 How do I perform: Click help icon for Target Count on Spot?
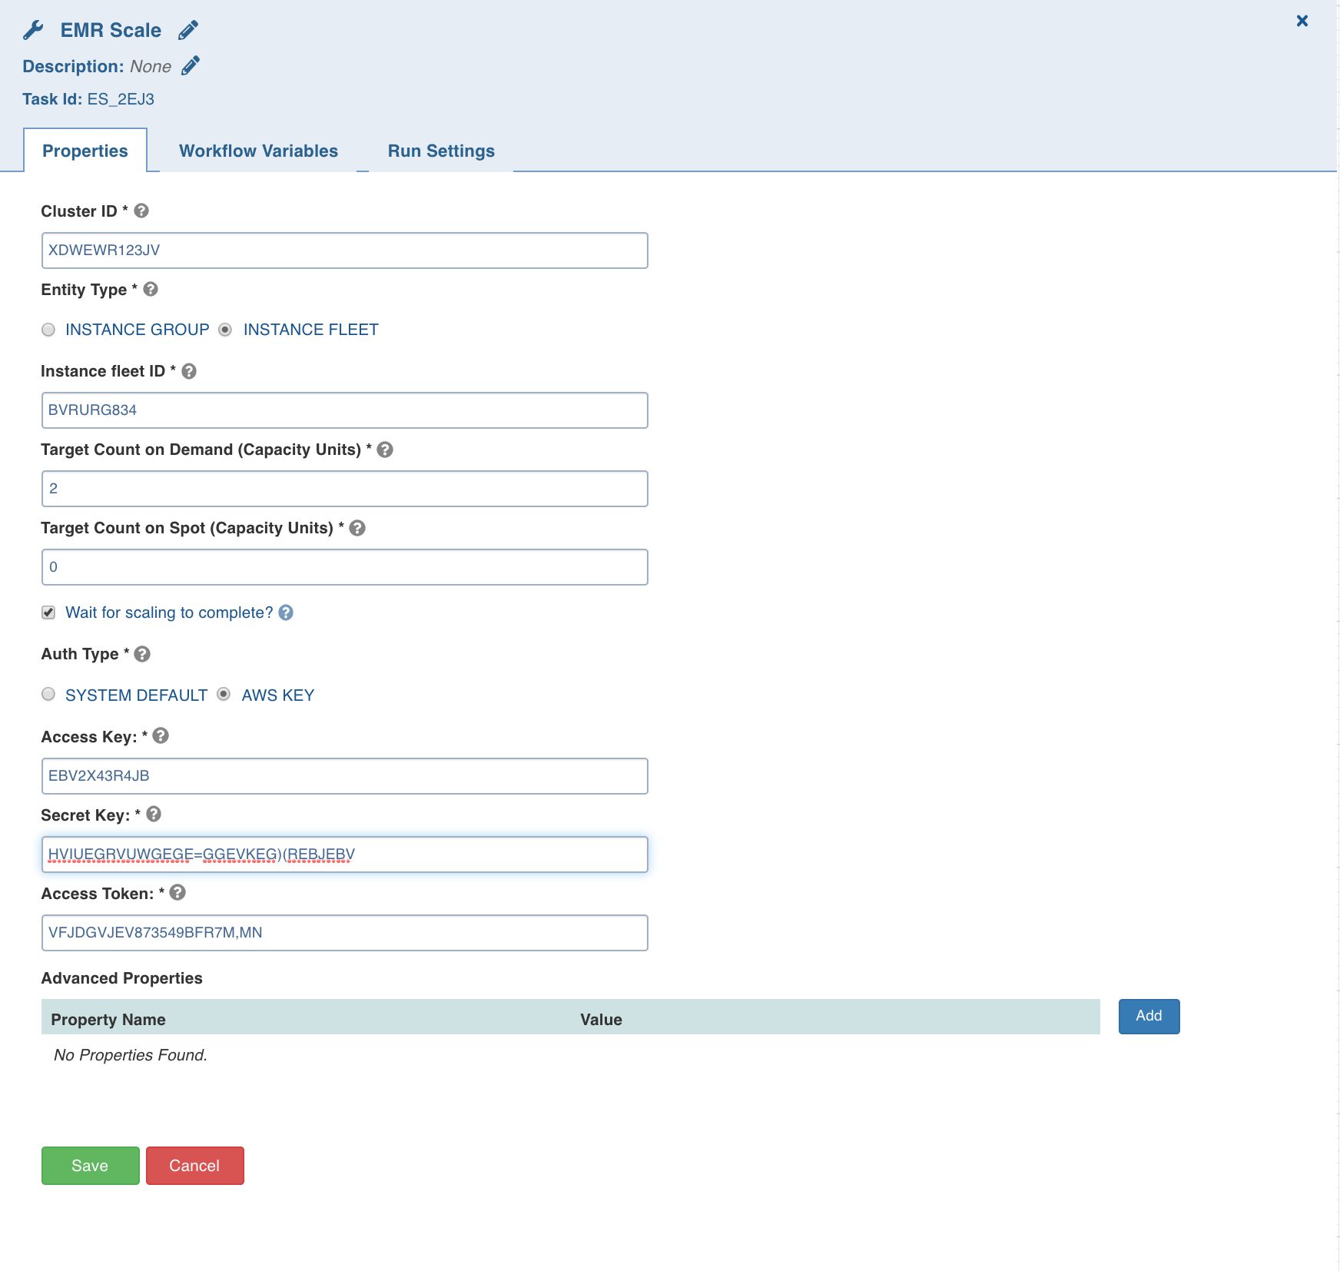[x=357, y=528]
